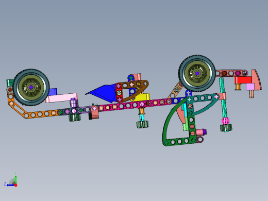
Task: Select the salmon beam behind right wheel
Action: point(231,73)
